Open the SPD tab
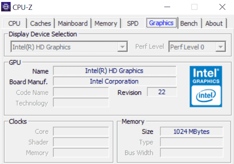The height and width of the screenshot is (164, 234). [133, 23]
